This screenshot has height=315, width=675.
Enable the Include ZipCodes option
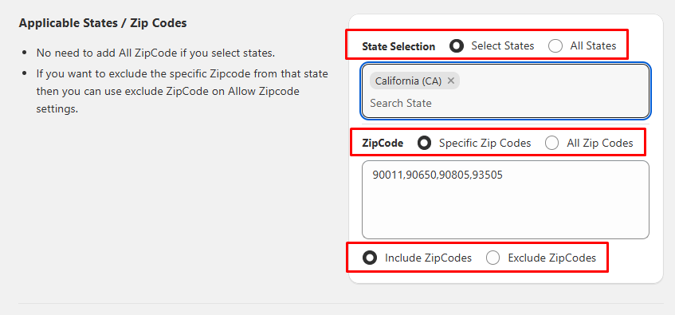point(370,258)
